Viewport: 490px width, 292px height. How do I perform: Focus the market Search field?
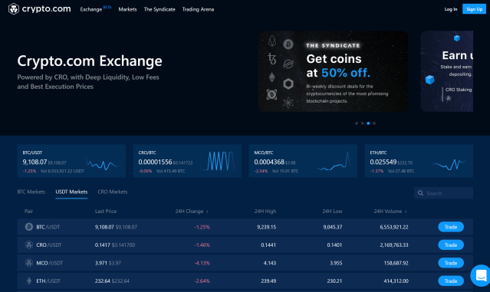point(443,193)
